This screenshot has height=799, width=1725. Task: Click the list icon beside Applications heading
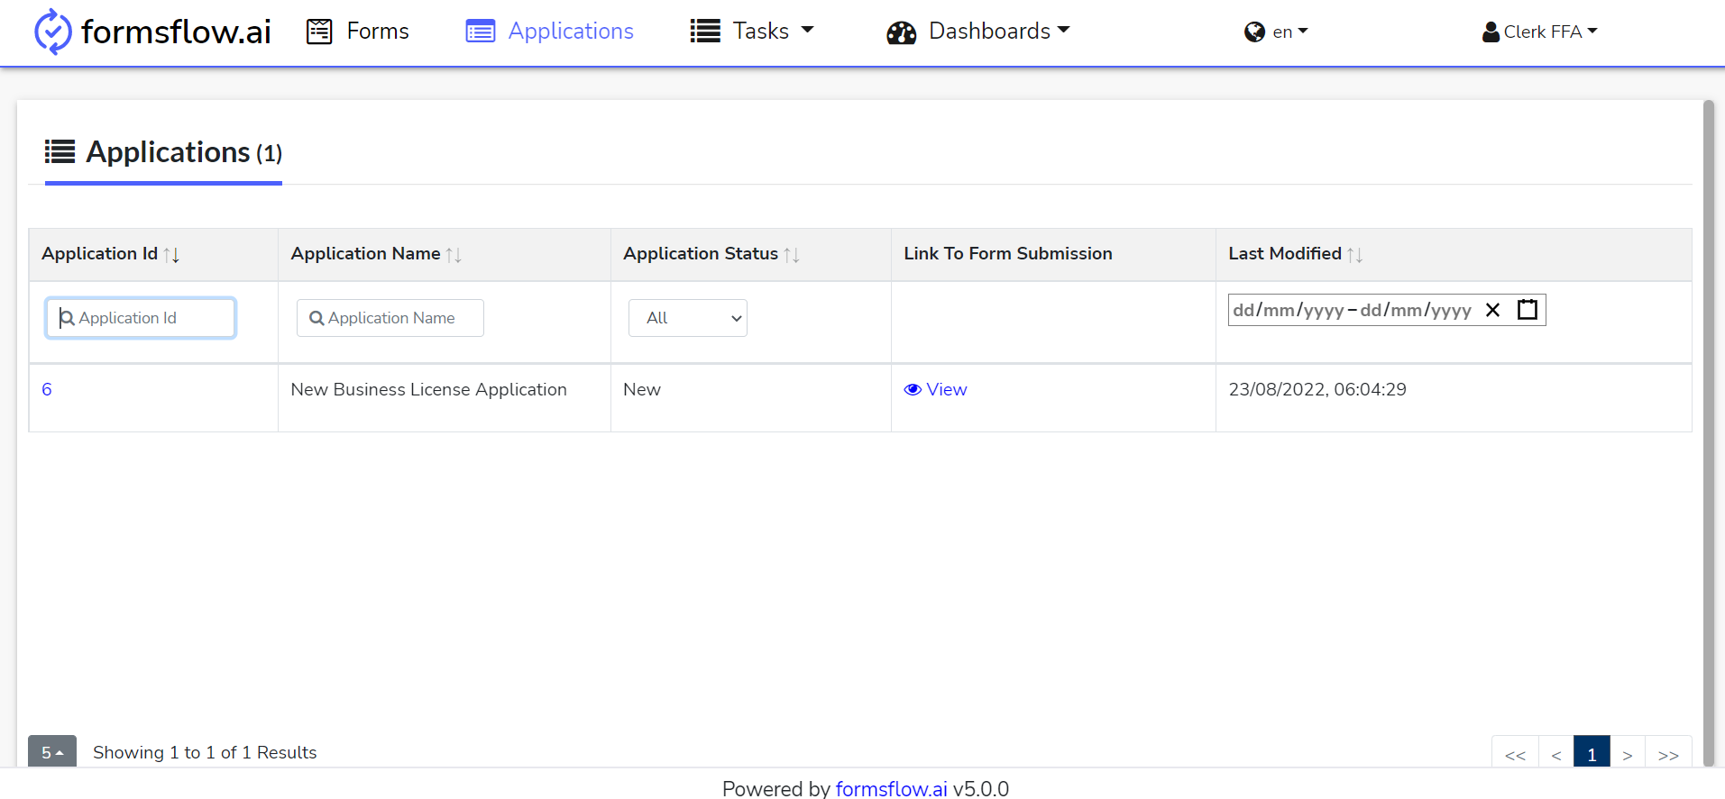pos(60,151)
